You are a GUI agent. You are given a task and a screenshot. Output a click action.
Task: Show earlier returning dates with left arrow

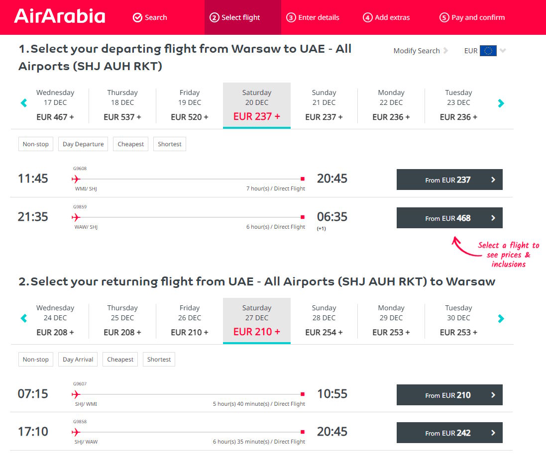pyautogui.click(x=23, y=319)
